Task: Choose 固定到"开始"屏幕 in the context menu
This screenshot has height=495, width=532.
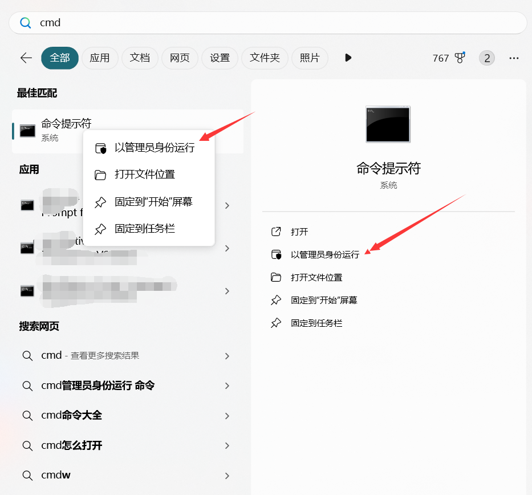Action: (x=149, y=202)
